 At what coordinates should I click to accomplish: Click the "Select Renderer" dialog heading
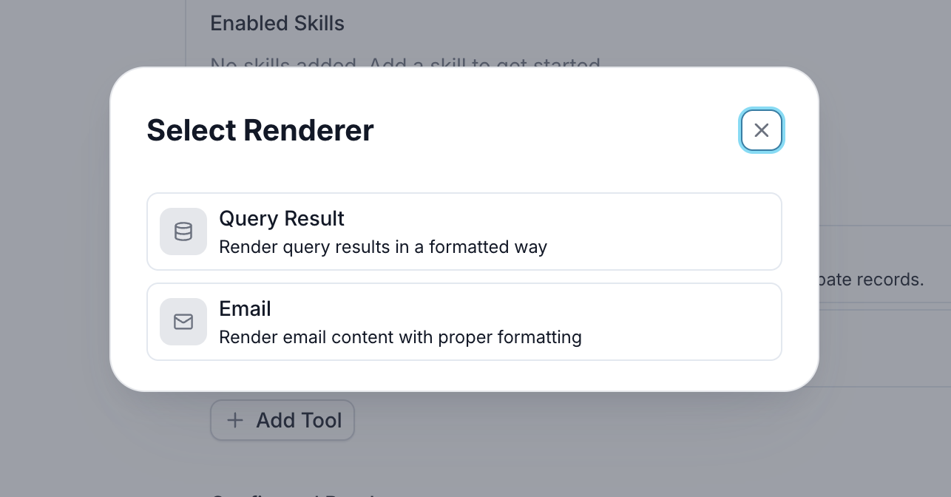click(260, 131)
